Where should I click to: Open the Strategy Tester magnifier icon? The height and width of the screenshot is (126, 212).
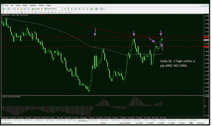(x=28, y=9)
